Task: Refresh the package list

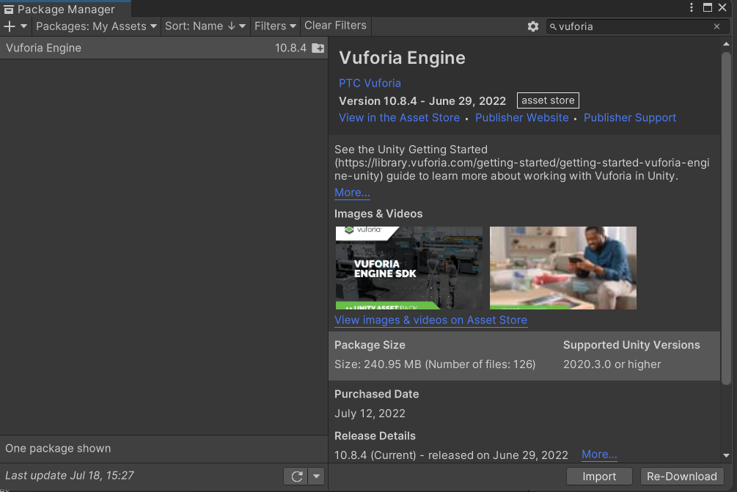Action: click(x=298, y=476)
